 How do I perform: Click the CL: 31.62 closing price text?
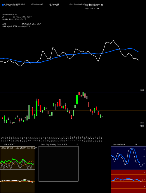pos(54,5)
